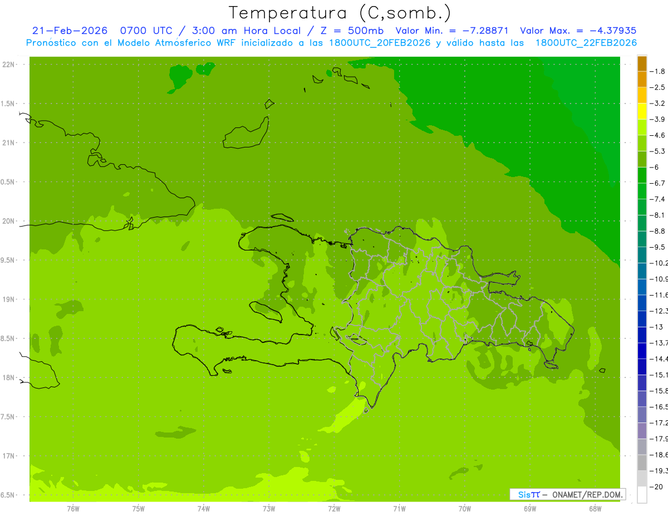Image resolution: width=668 pixels, height=516 pixels.
Task: Click the '-20' colorbar label
Action: pyautogui.click(x=655, y=486)
